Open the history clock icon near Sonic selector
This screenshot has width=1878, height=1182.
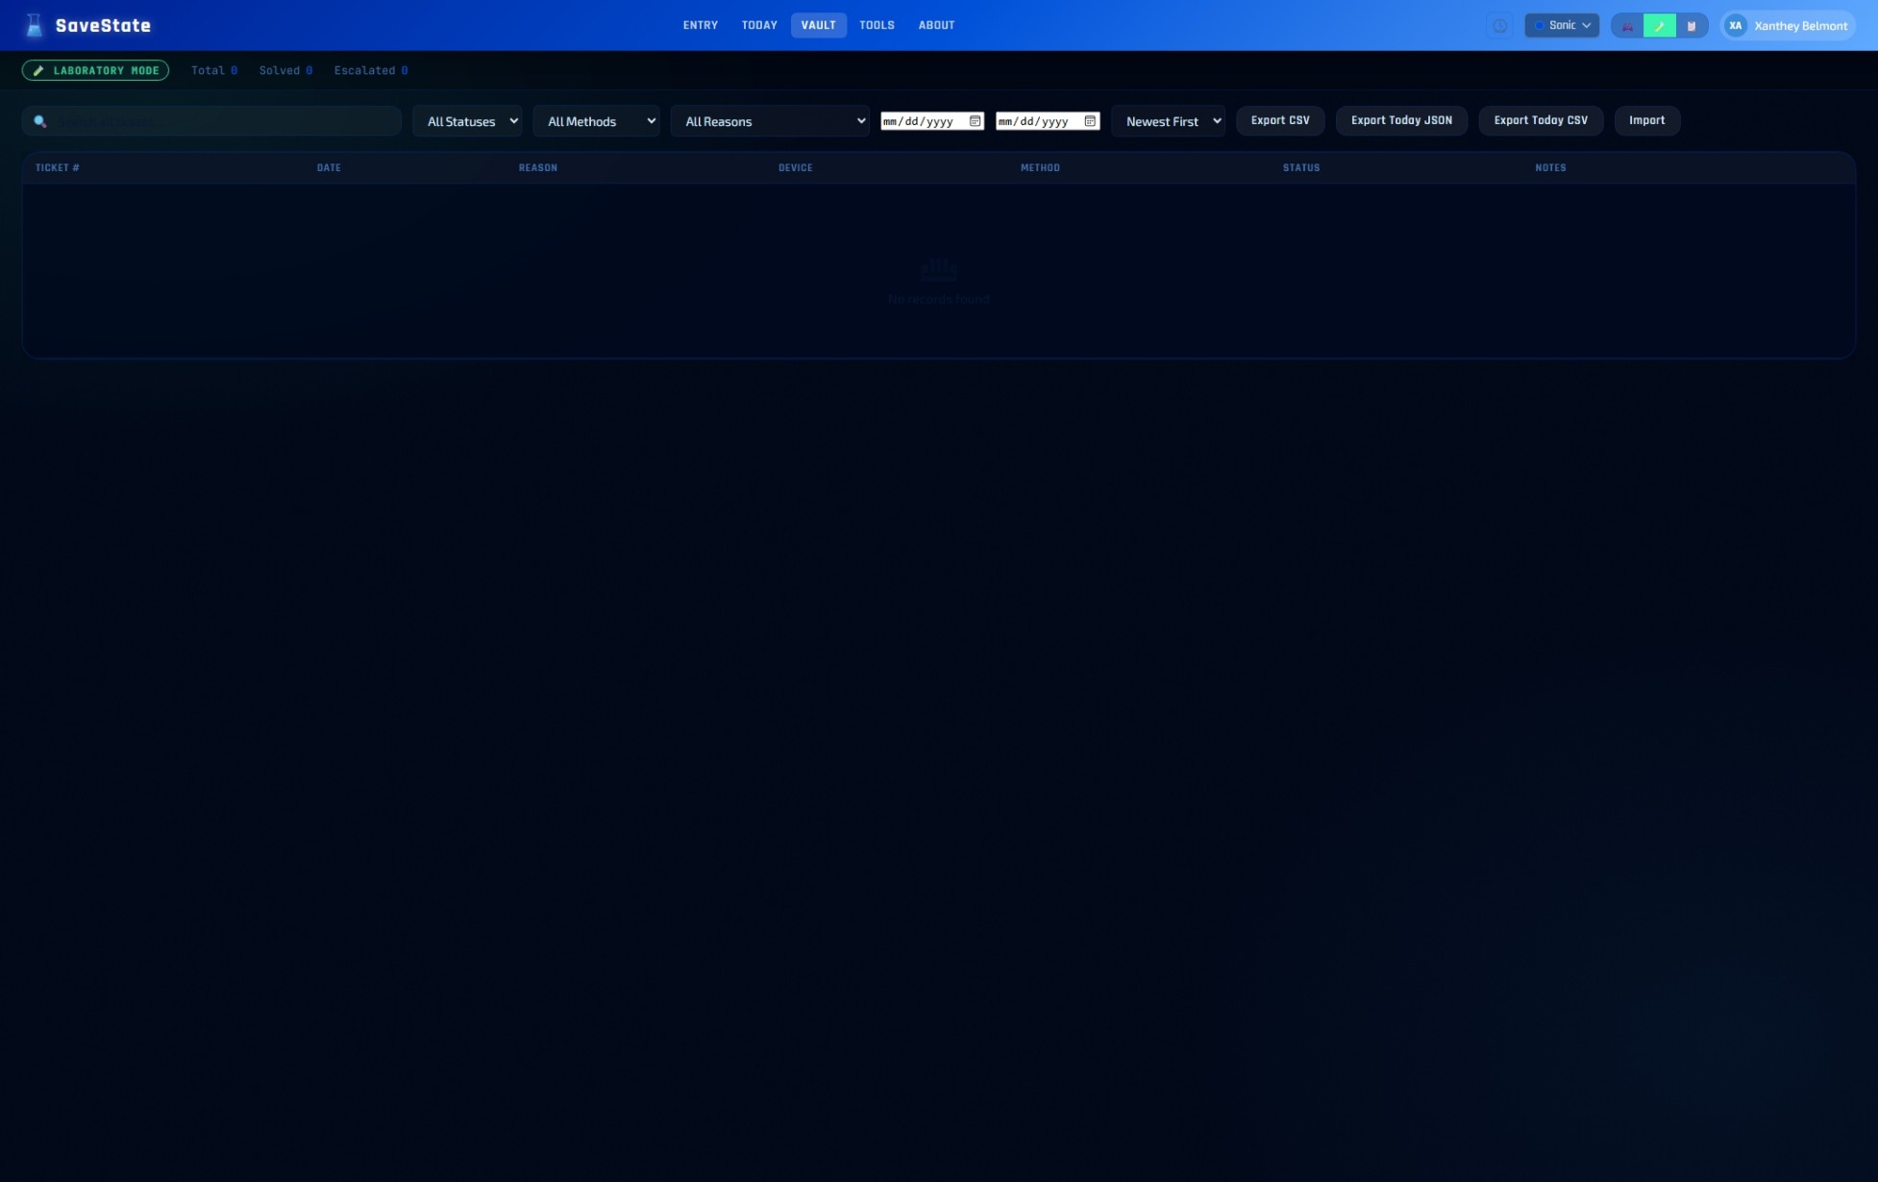1500,25
